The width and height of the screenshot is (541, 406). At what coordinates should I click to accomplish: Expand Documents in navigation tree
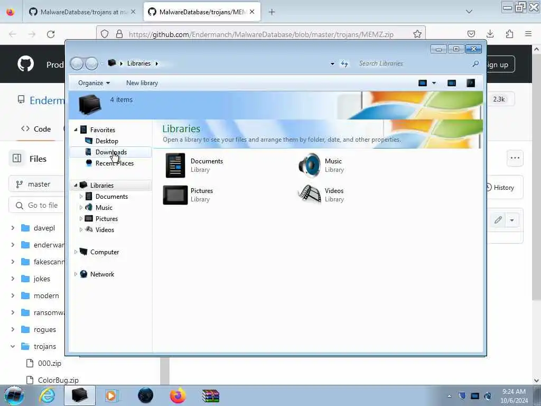[x=81, y=197]
